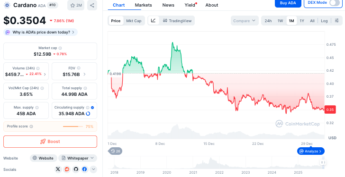Switch to the About tab
The width and height of the screenshot is (345, 177).
click(x=212, y=5)
